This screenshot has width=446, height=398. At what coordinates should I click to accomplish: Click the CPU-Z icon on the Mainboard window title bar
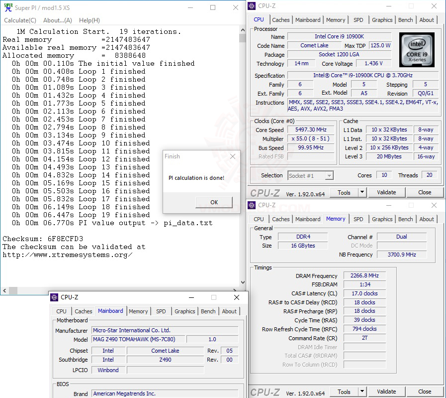pos(53,297)
